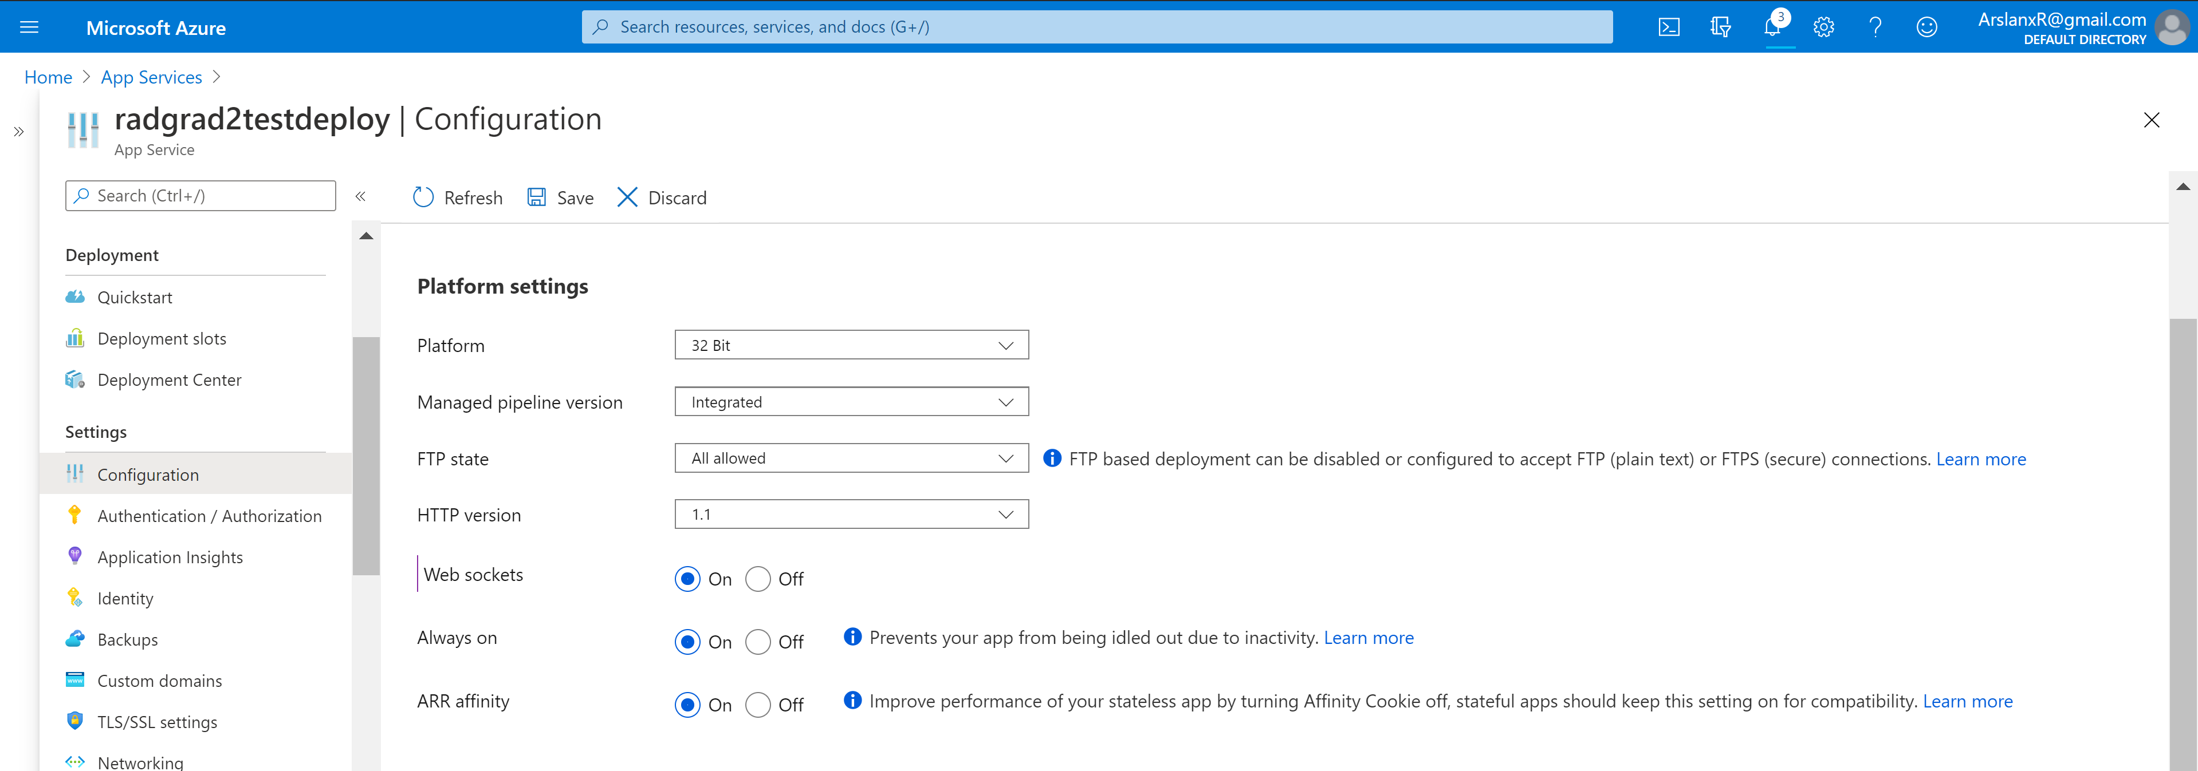Open the Platform 32 Bit dropdown
Image resolution: width=2198 pixels, height=771 pixels.
coord(852,345)
